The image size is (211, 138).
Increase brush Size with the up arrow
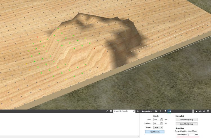click(x=161, y=119)
